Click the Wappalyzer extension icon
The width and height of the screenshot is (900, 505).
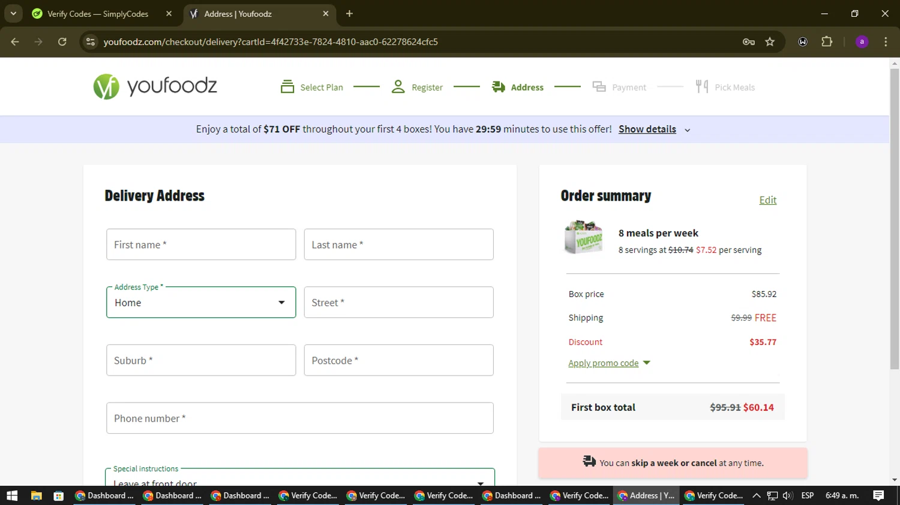point(803,42)
